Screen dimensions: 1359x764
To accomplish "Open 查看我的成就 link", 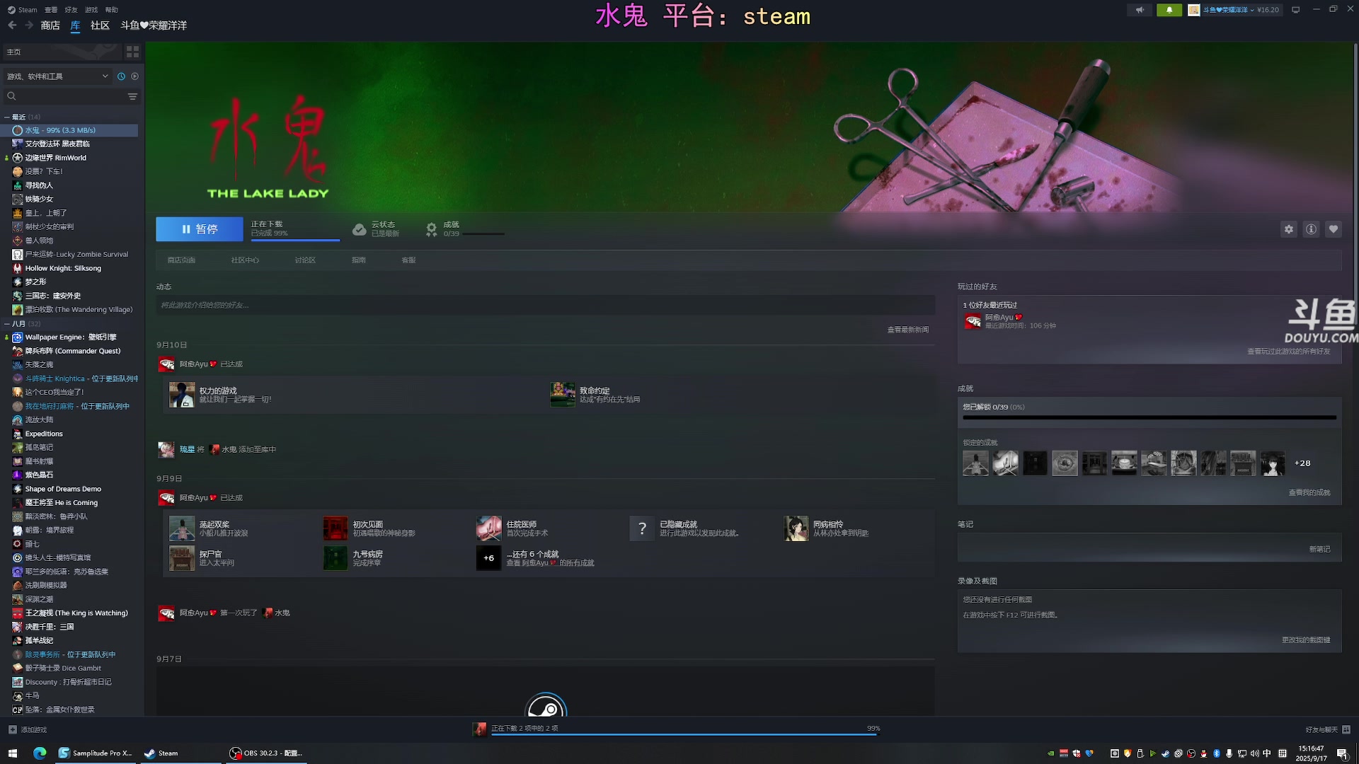I will [1309, 493].
